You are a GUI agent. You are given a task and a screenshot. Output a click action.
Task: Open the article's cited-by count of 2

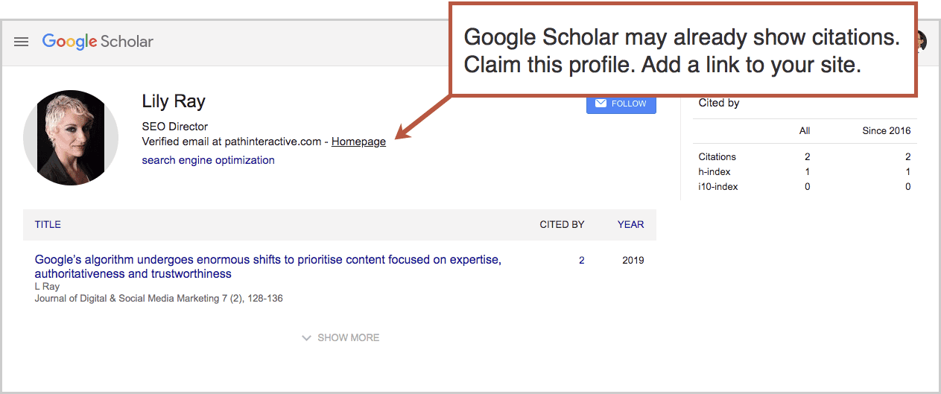[582, 261]
